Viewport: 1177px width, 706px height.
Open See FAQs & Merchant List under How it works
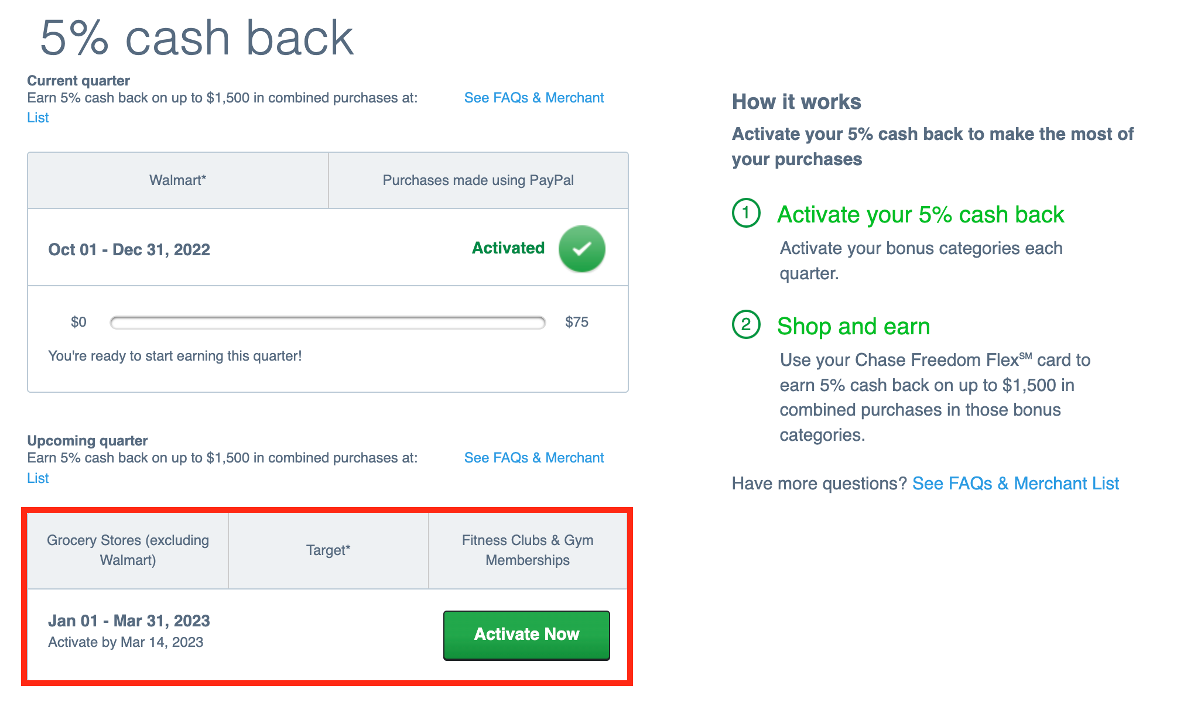[1015, 484]
